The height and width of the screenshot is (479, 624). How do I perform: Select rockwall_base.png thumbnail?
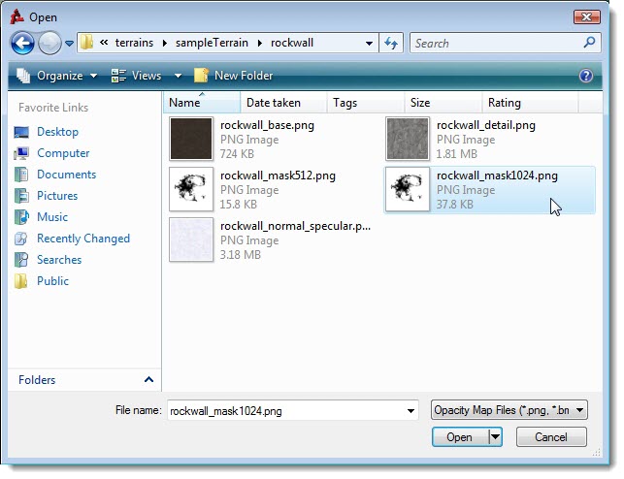[191, 139]
